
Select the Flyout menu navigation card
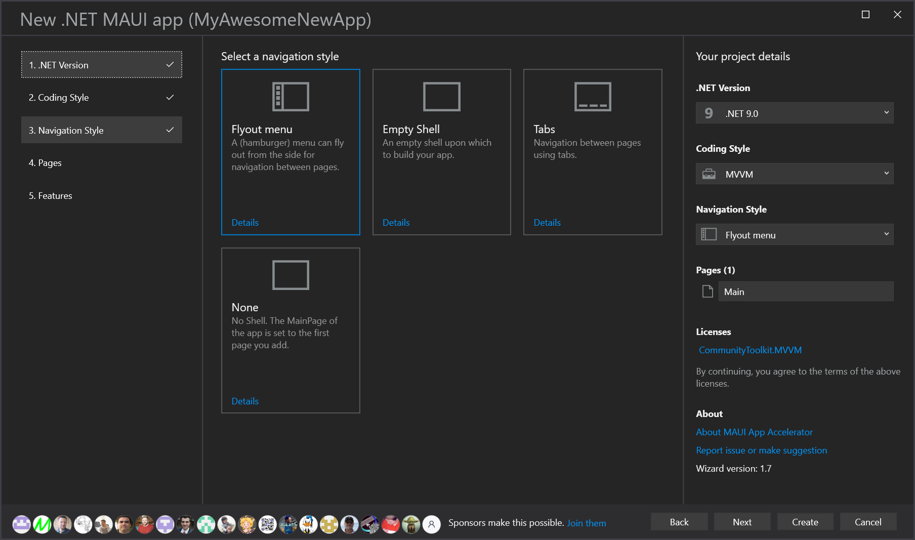(290, 152)
